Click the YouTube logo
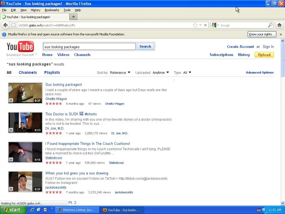The image size is (285, 214). tap(20, 47)
